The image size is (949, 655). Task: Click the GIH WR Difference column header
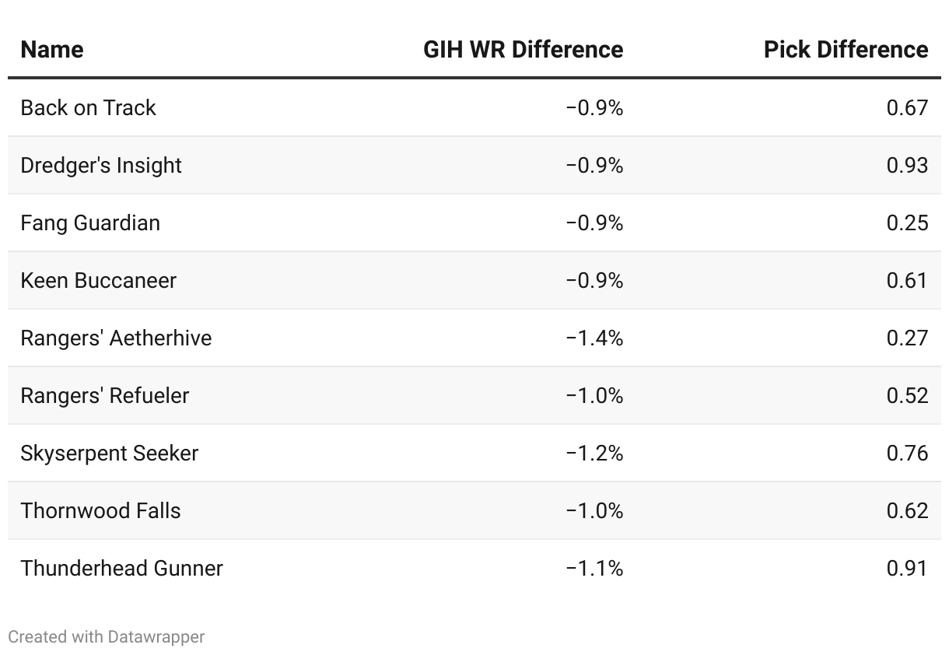[x=523, y=50]
